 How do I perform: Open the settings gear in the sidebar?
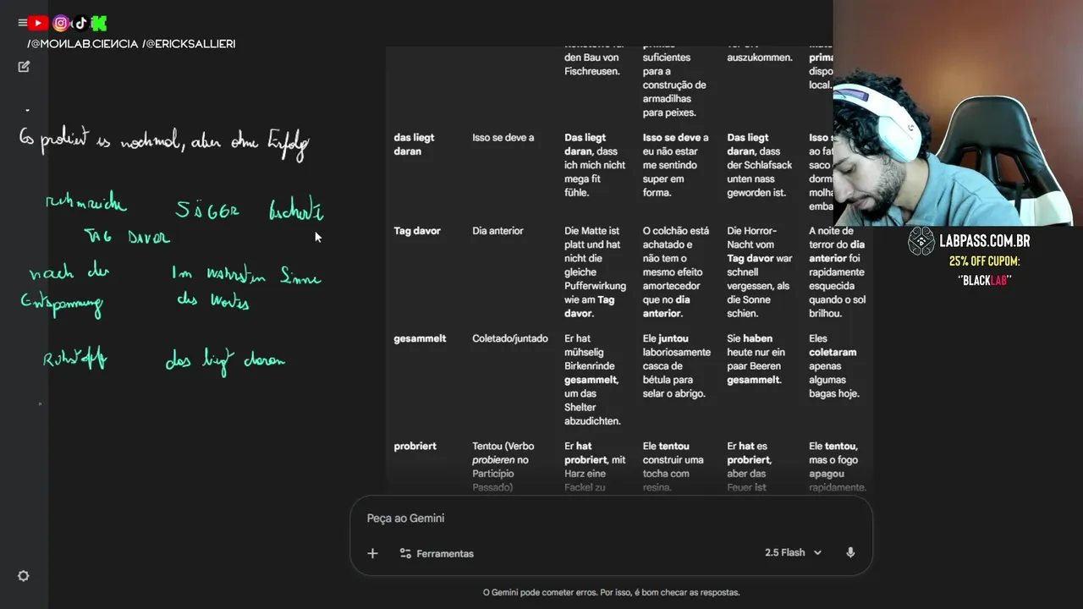(x=24, y=576)
